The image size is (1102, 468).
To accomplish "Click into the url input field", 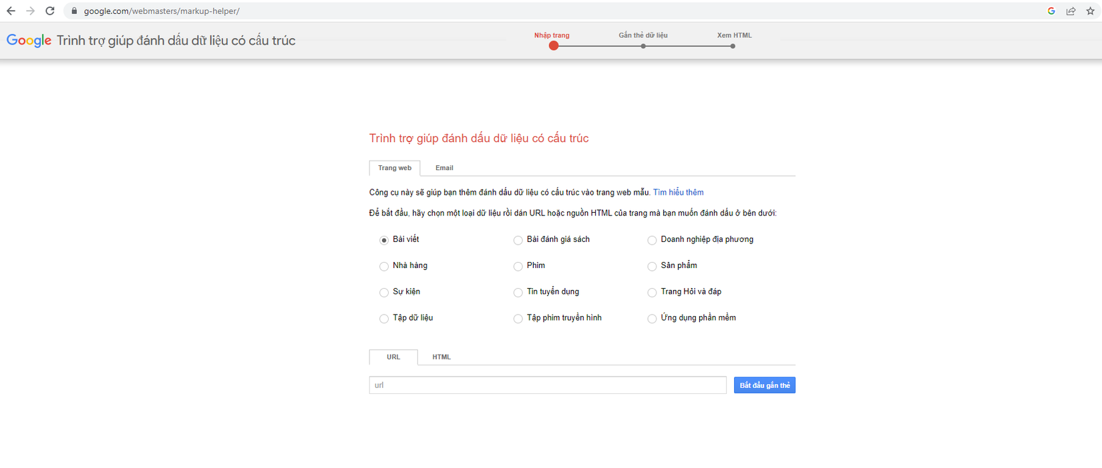I will pyautogui.click(x=548, y=385).
